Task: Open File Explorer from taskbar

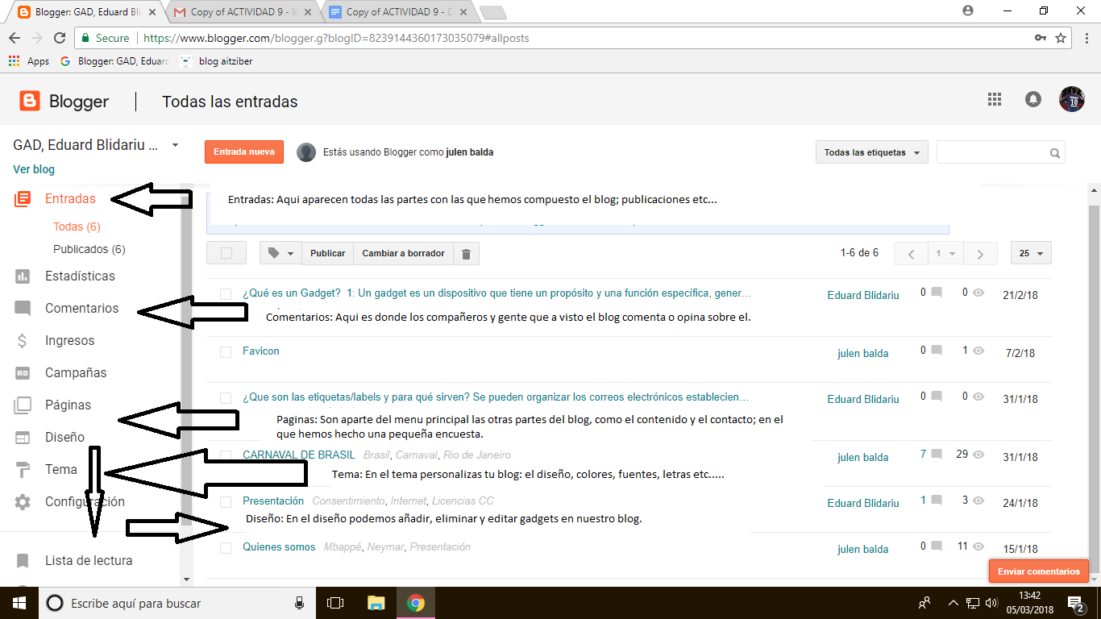Action: tap(376, 603)
